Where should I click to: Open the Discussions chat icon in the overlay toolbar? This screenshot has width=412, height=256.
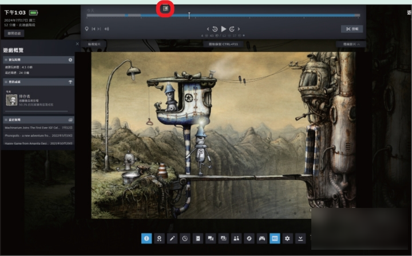tap(211, 238)
